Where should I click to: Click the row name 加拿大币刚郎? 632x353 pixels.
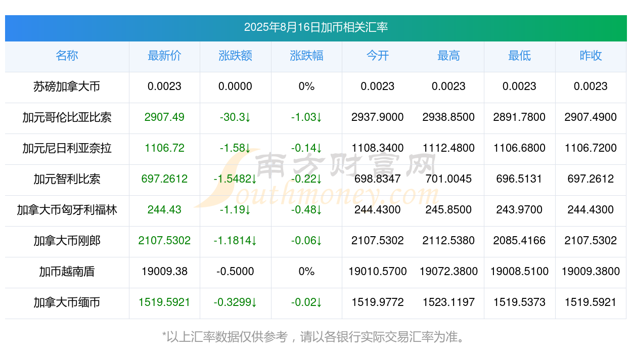[67, 241]
